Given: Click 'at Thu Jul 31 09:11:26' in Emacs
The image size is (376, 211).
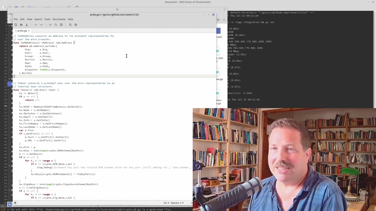Looking at the screenshot, I should pos(244,100).
